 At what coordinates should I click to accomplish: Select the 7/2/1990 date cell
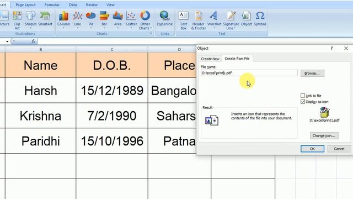click(112, 116)
